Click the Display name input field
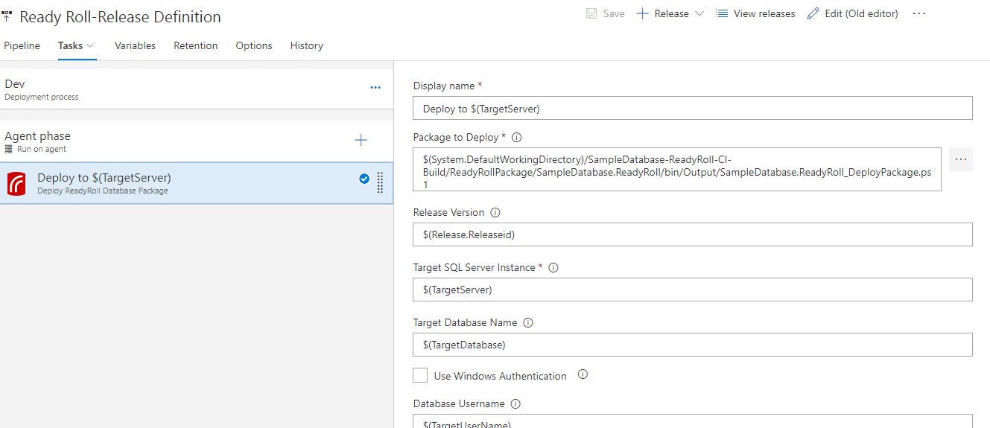 pos(692,109)
